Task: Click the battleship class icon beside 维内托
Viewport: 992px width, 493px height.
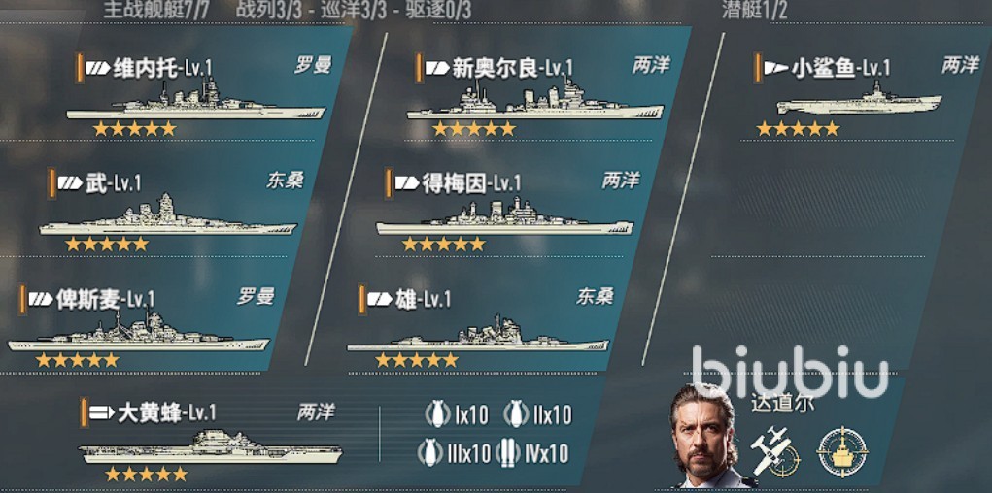Action: tap(97, 68)
